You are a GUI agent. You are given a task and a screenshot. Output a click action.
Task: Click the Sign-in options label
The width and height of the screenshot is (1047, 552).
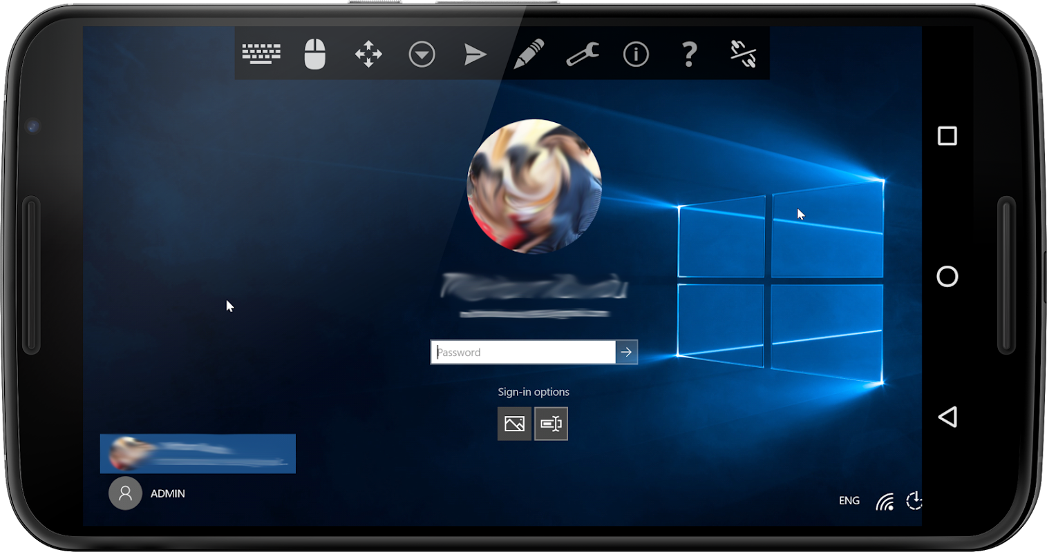tap(534, 392)
